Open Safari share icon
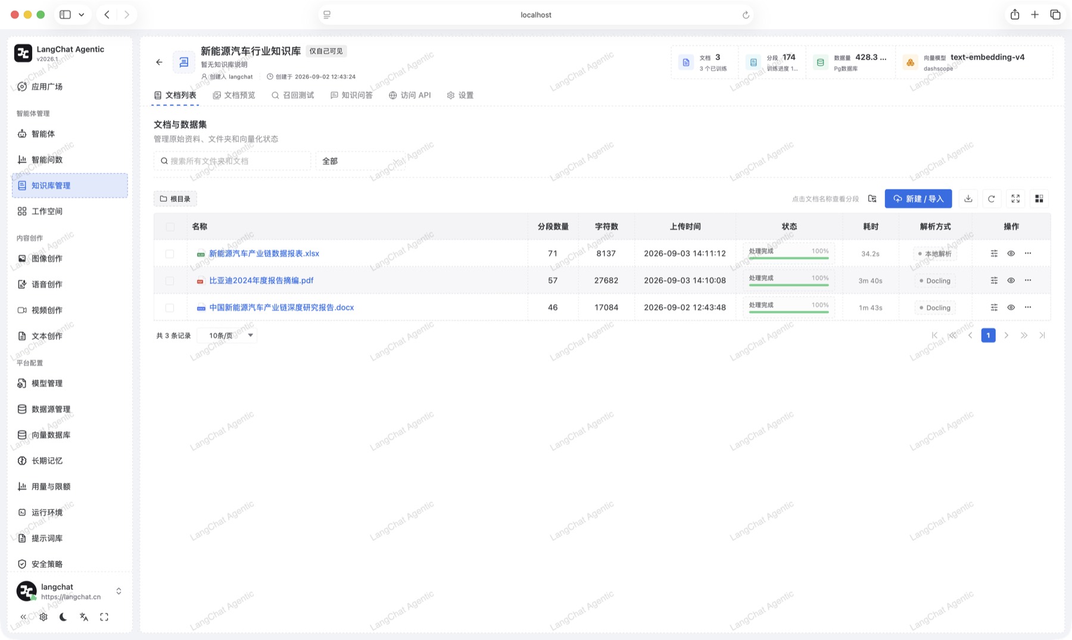The height and width of the screenshot is (640, 1072). [x=1015, y=15]
